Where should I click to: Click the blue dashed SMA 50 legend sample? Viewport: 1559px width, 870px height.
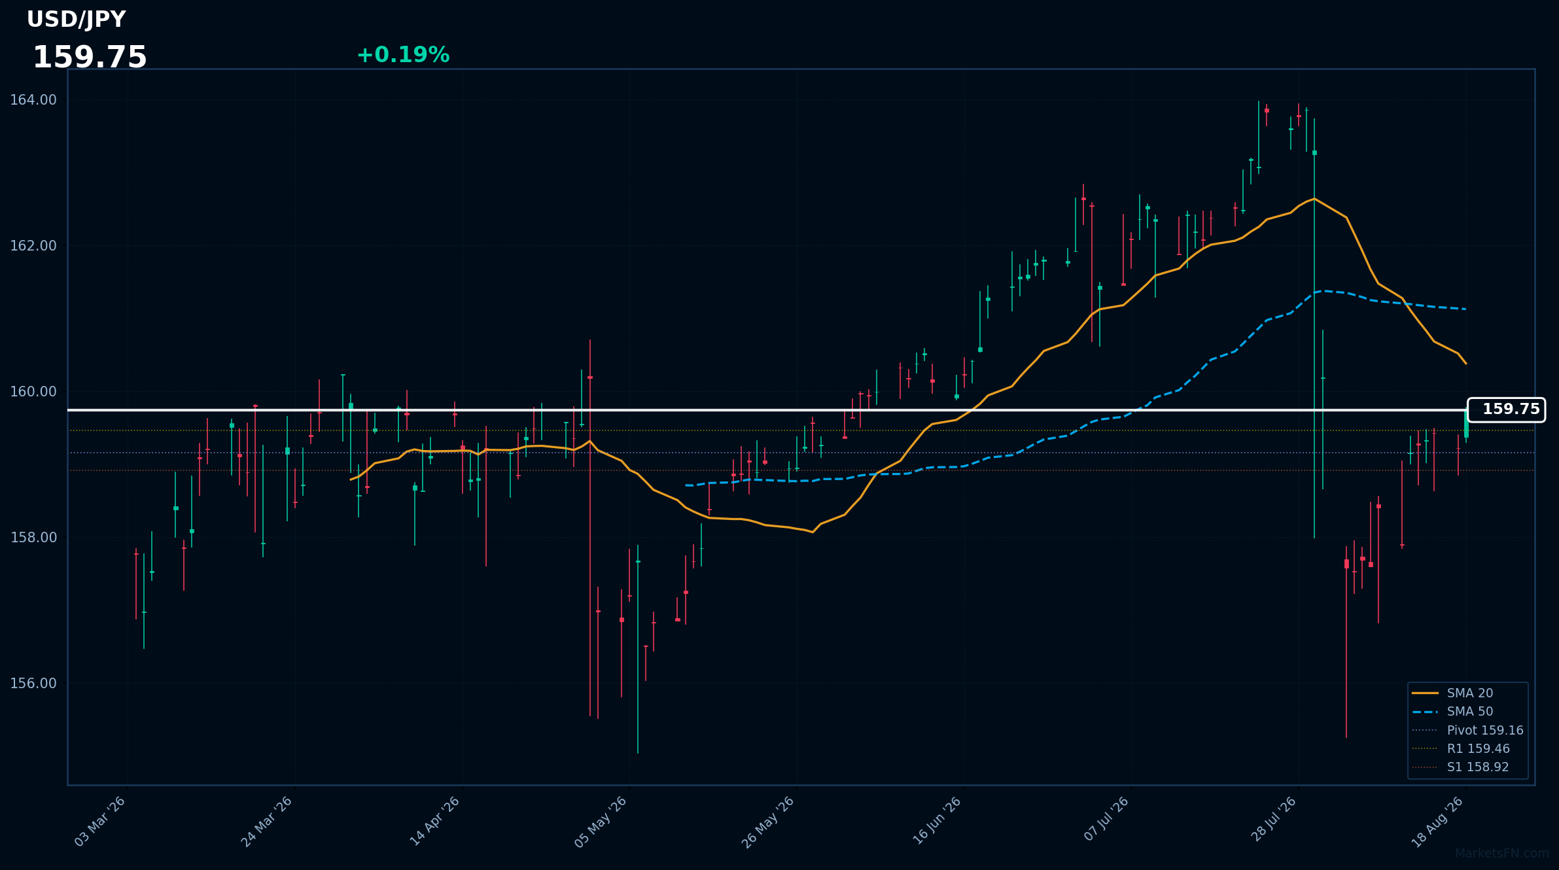point(1425,712)
